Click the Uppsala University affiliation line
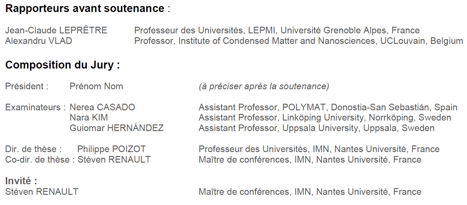Screen dimensions: 467x205 click(316, 128)
